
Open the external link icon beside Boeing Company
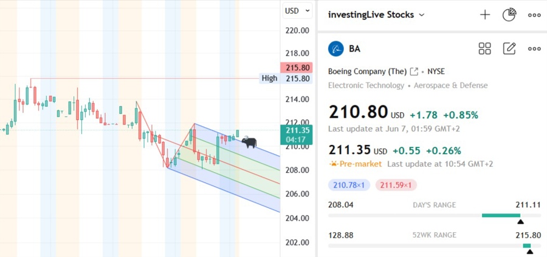pyautogui.click(x=414, y=72)
